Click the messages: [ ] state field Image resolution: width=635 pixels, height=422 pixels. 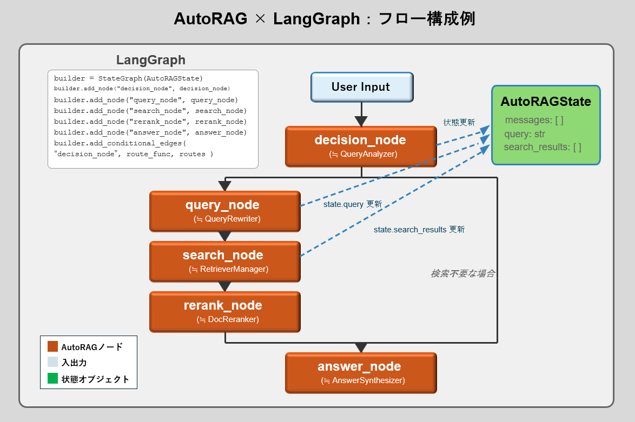click(x=534, y=120)
